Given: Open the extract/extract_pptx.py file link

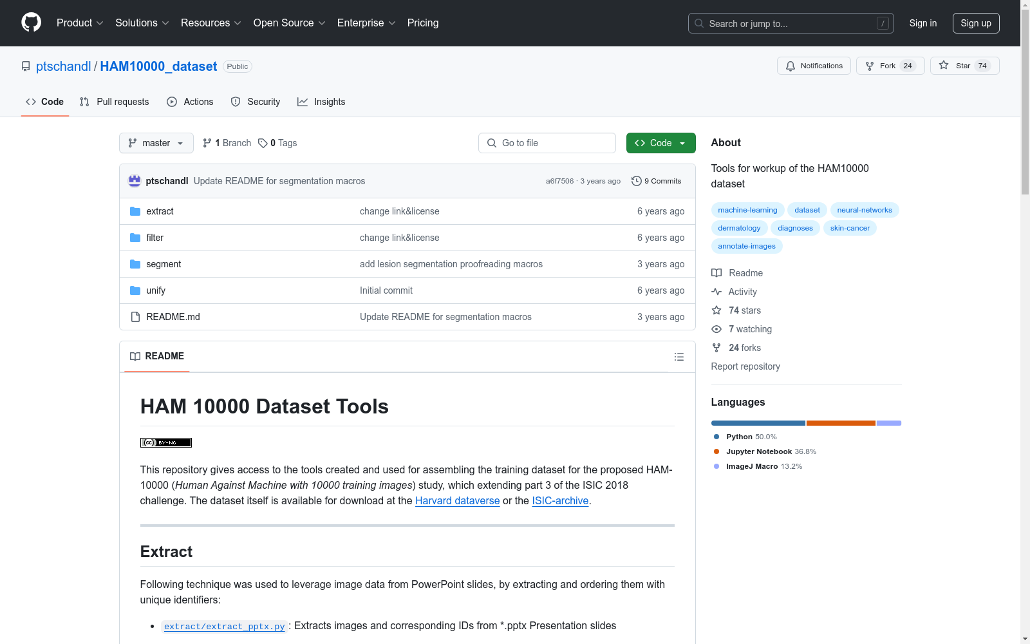Looking at the screenshot, I should 224,626.
